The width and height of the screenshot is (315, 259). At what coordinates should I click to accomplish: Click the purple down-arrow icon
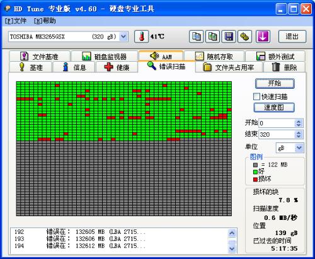(263, 37)
